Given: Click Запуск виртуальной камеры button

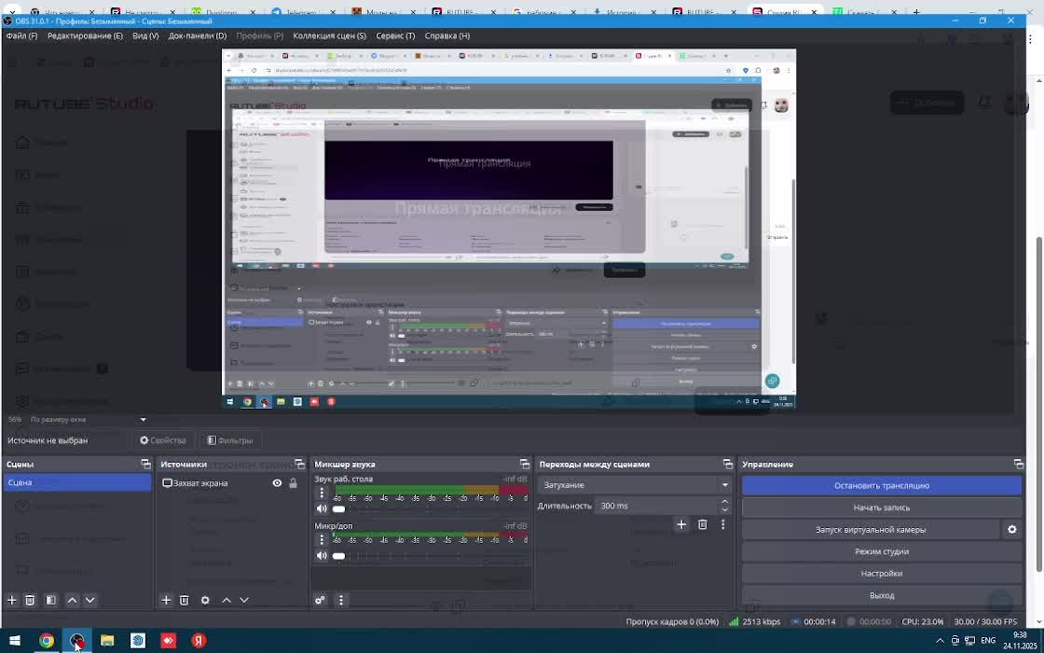Looking at the screenshot, I should pyautogui.click(x=871, y=530).
